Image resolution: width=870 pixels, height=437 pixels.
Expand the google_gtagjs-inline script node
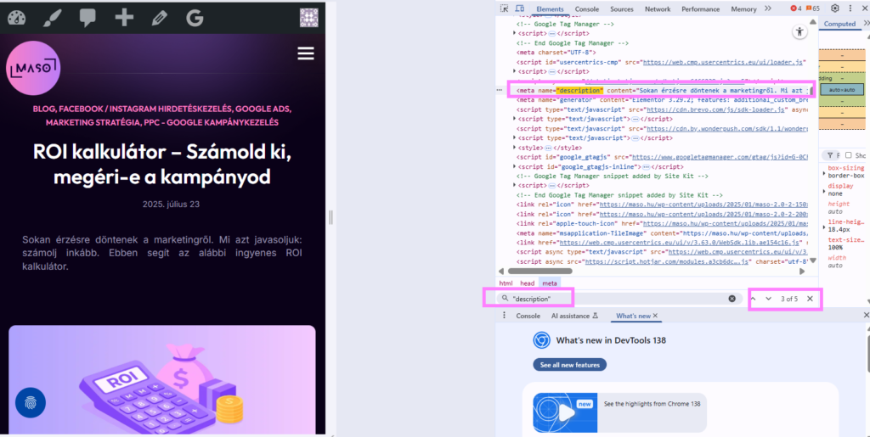pyautogui.click(x=514, y=166)
